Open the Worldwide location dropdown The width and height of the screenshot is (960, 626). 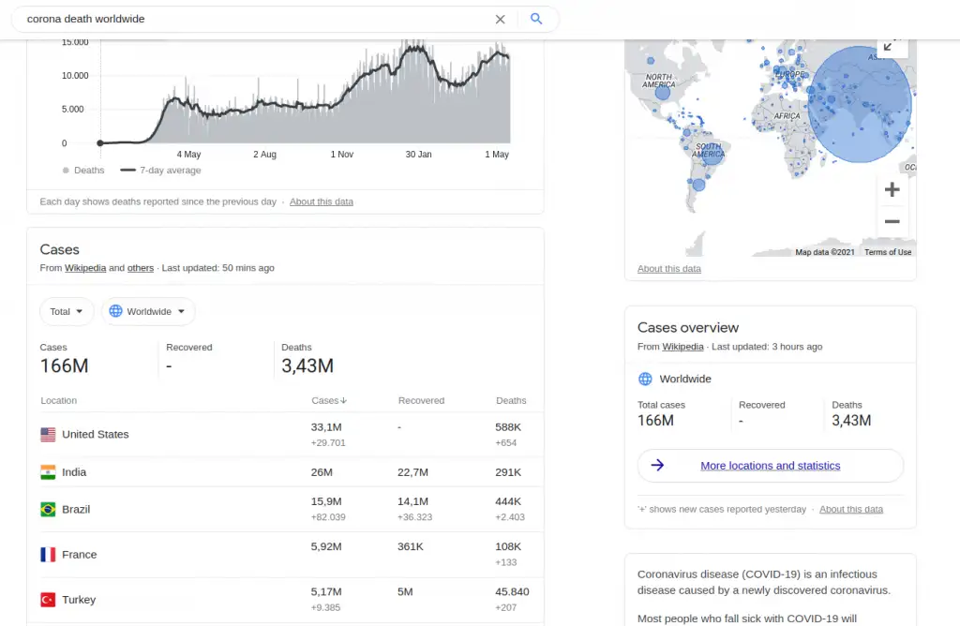[x=148, y=311]
